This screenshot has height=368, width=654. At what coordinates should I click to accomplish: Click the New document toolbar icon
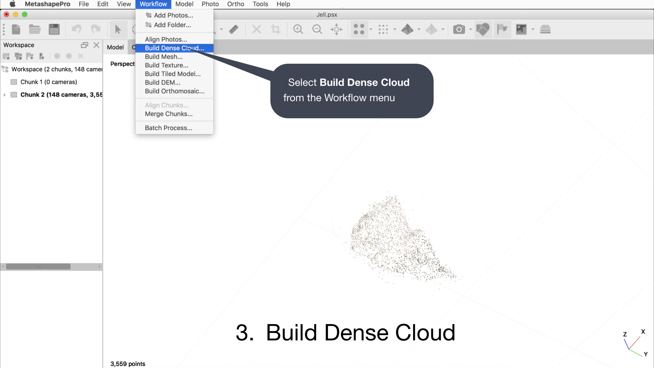tap(16, 29)
